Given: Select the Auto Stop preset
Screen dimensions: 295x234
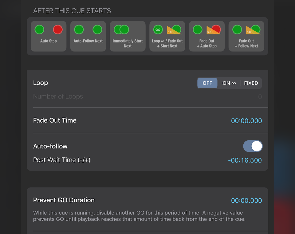Looking at the screenshot, I should tap(49, 36).
